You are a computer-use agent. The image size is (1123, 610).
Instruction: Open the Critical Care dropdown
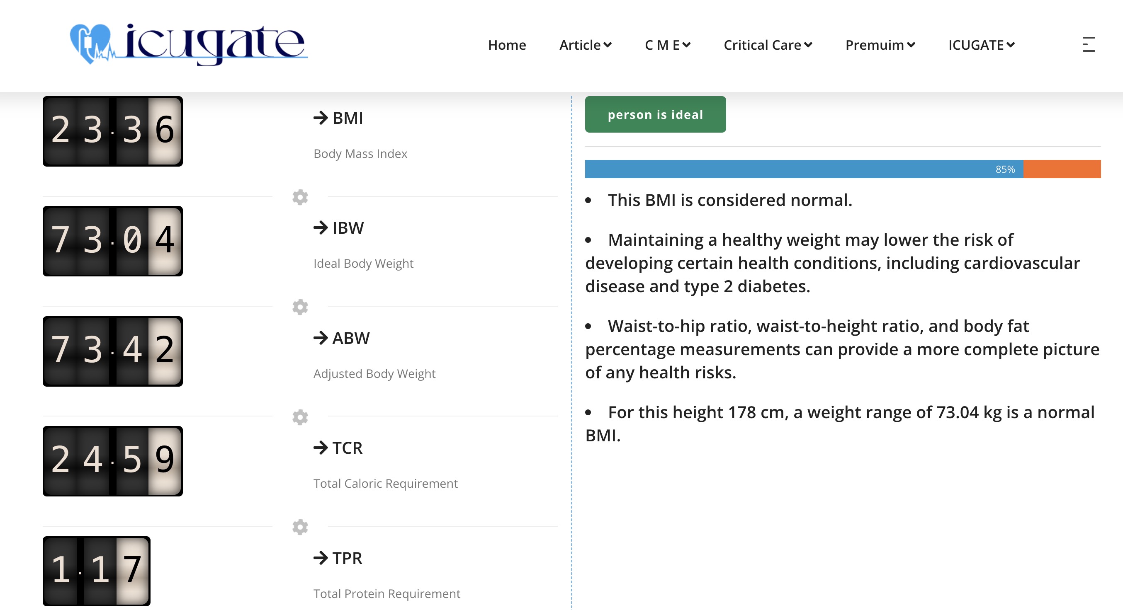click(767, 45)
